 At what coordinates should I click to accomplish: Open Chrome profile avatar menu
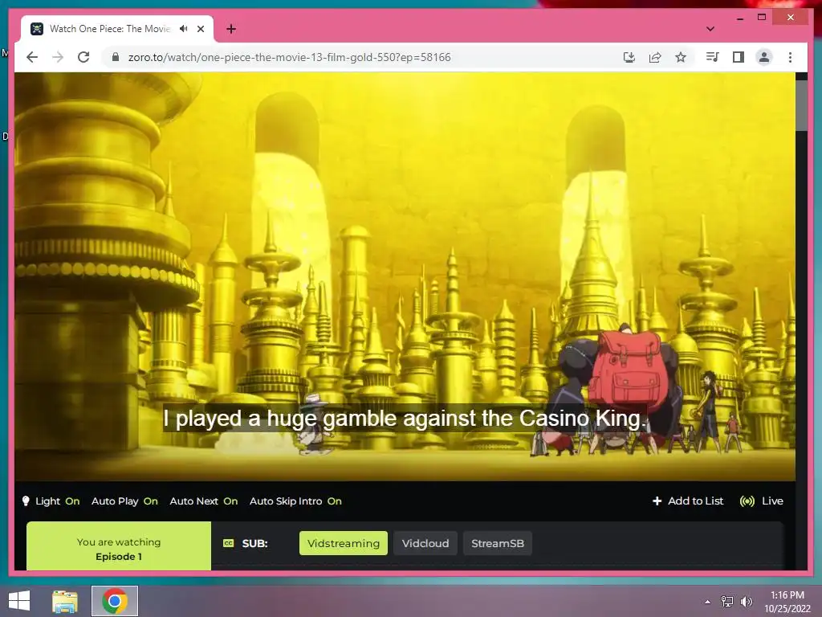pos(764,57)
